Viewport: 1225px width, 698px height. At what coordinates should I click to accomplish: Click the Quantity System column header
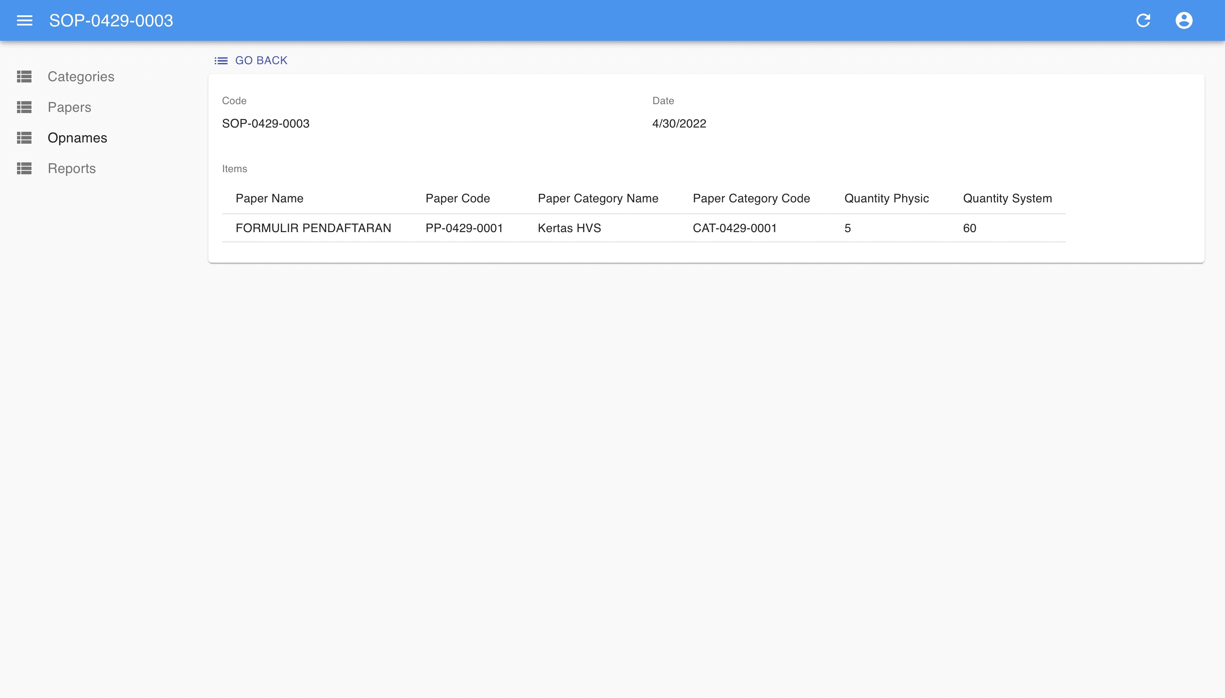point(1007,199)
